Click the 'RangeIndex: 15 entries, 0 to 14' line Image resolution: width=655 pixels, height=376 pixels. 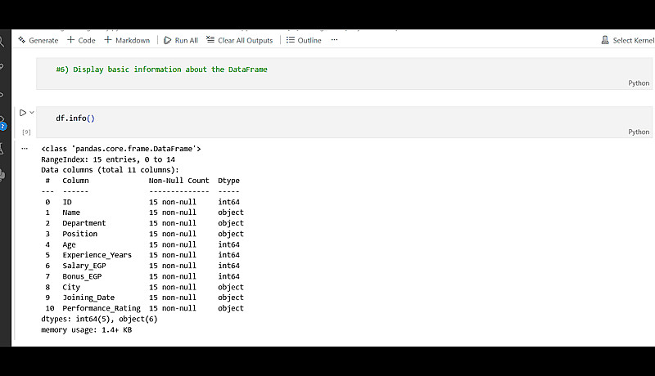point(108,159)
